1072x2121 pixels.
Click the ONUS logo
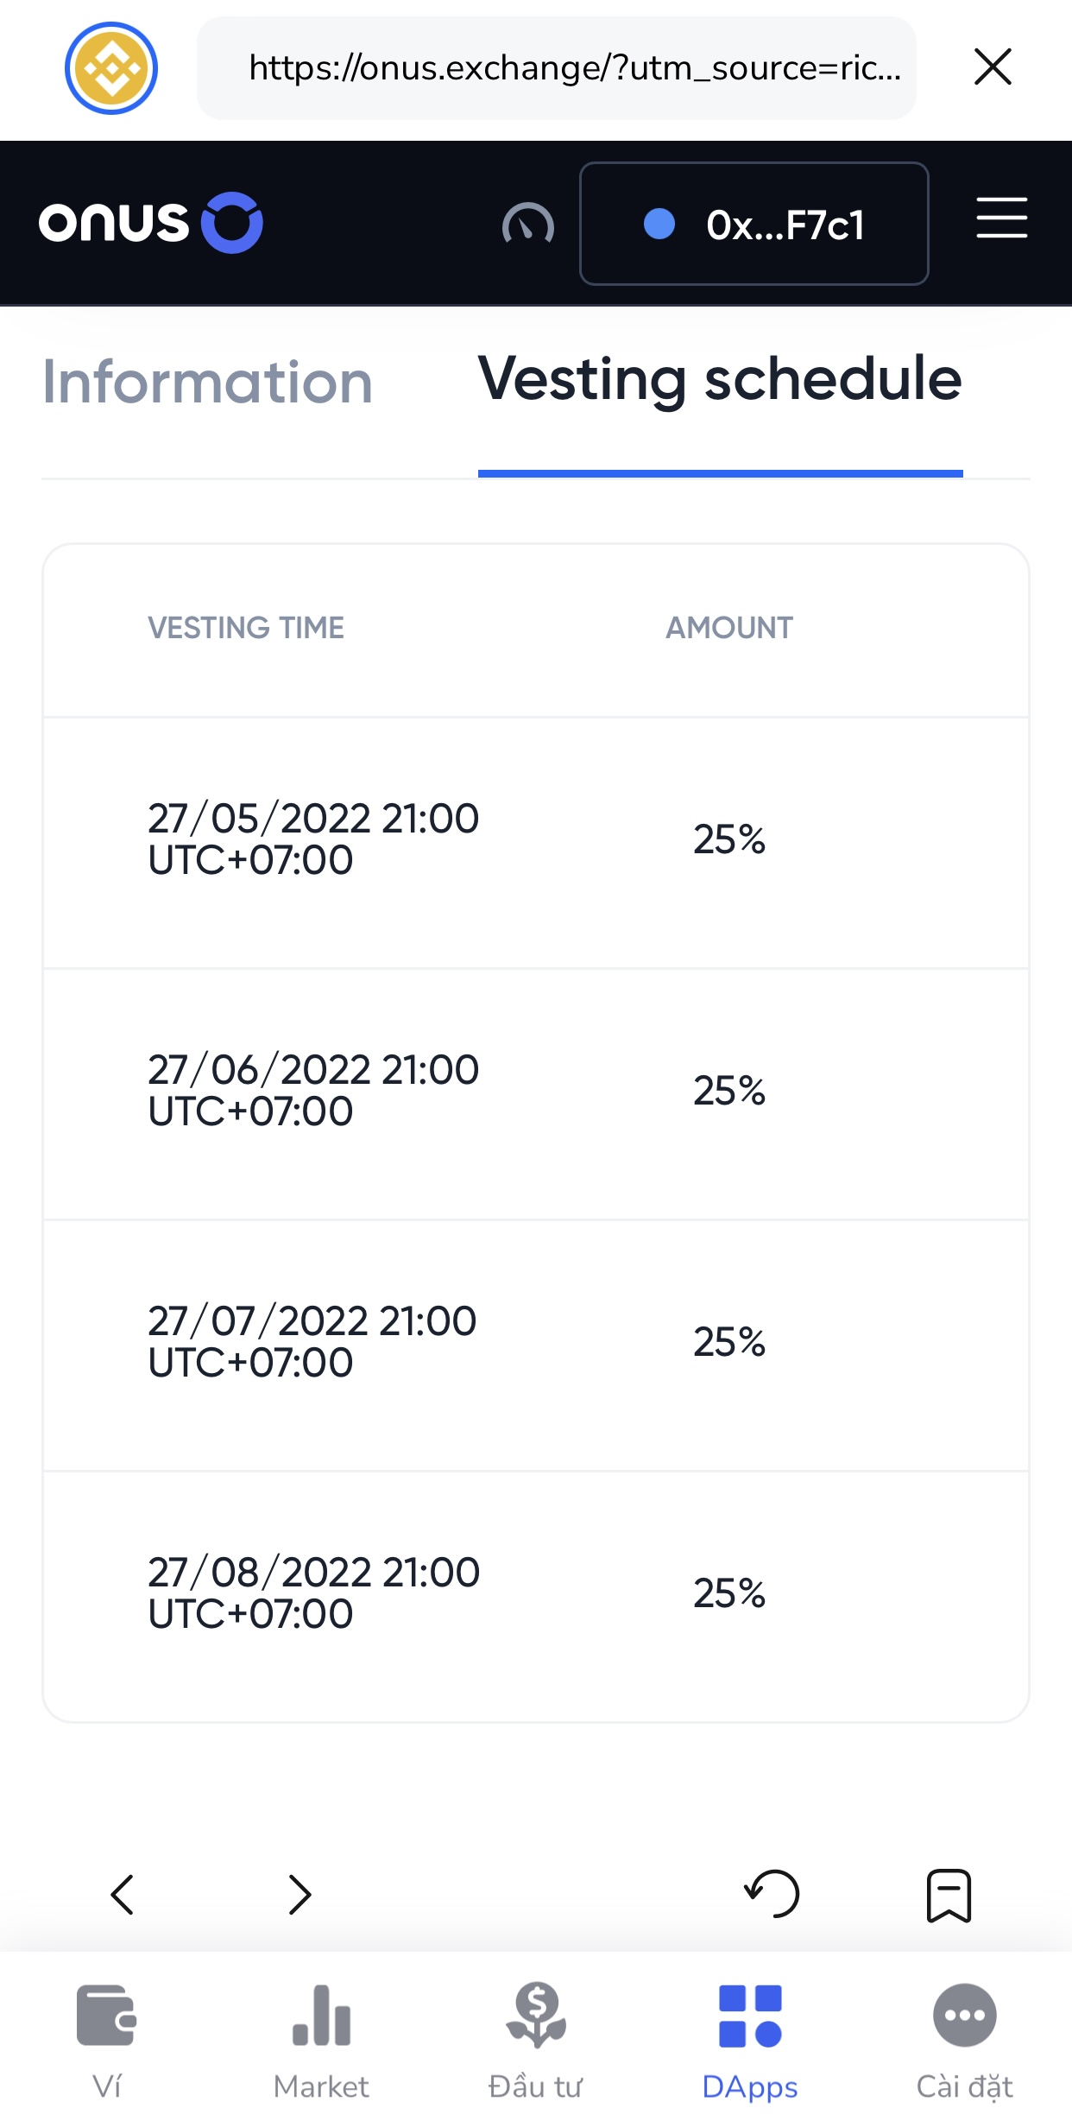[150, 223]
